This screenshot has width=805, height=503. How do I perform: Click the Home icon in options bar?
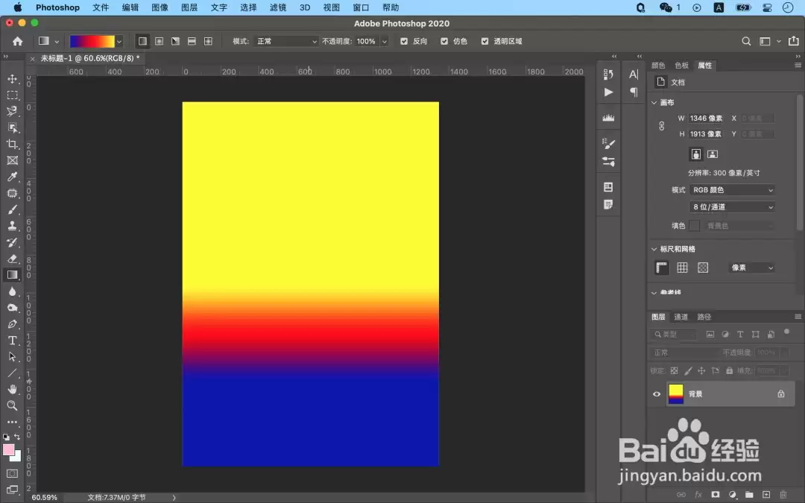pyautogui.click(x=17, y=41)
